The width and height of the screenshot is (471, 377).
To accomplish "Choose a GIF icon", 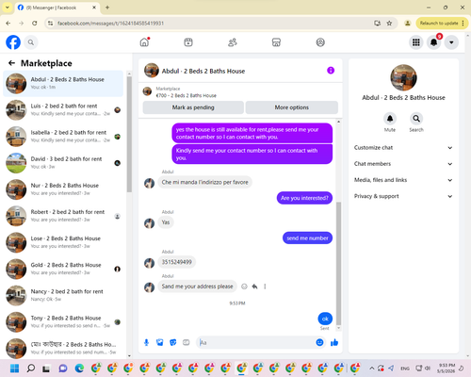I will tap(187, 342).
